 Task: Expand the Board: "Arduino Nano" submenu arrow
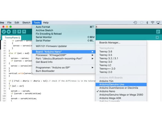click(x=92, y=52)
